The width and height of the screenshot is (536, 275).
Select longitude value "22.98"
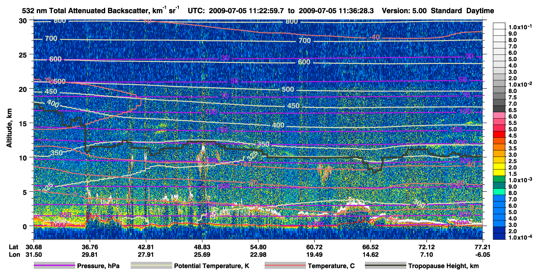(x=258, y=254)
